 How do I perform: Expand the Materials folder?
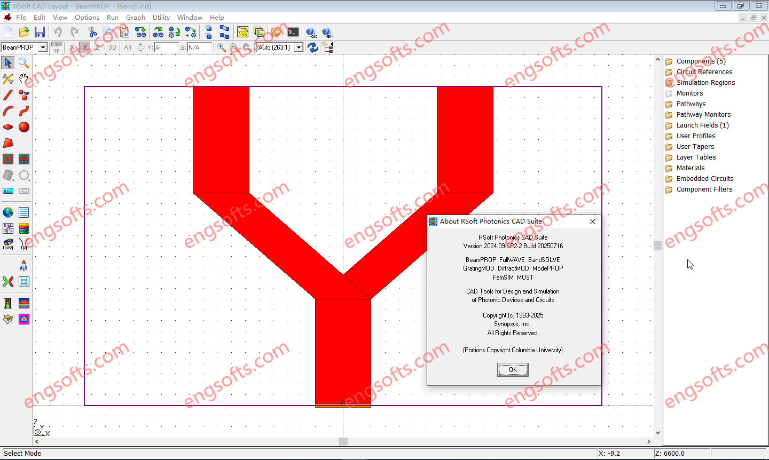(690, 168)
